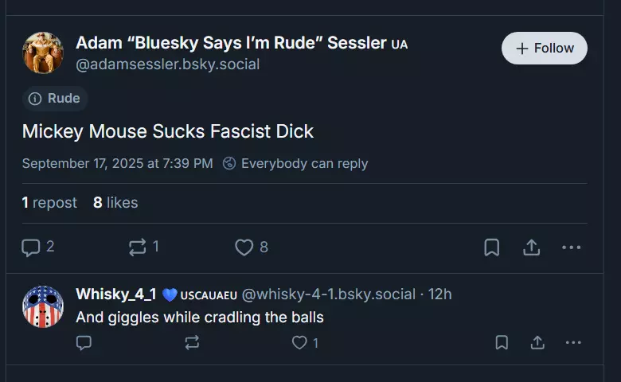The width and height of the screenshot is (621, 382).
Task: Open @adamsessler.bsky.social profile handle
Action: [x=167, y=64]
